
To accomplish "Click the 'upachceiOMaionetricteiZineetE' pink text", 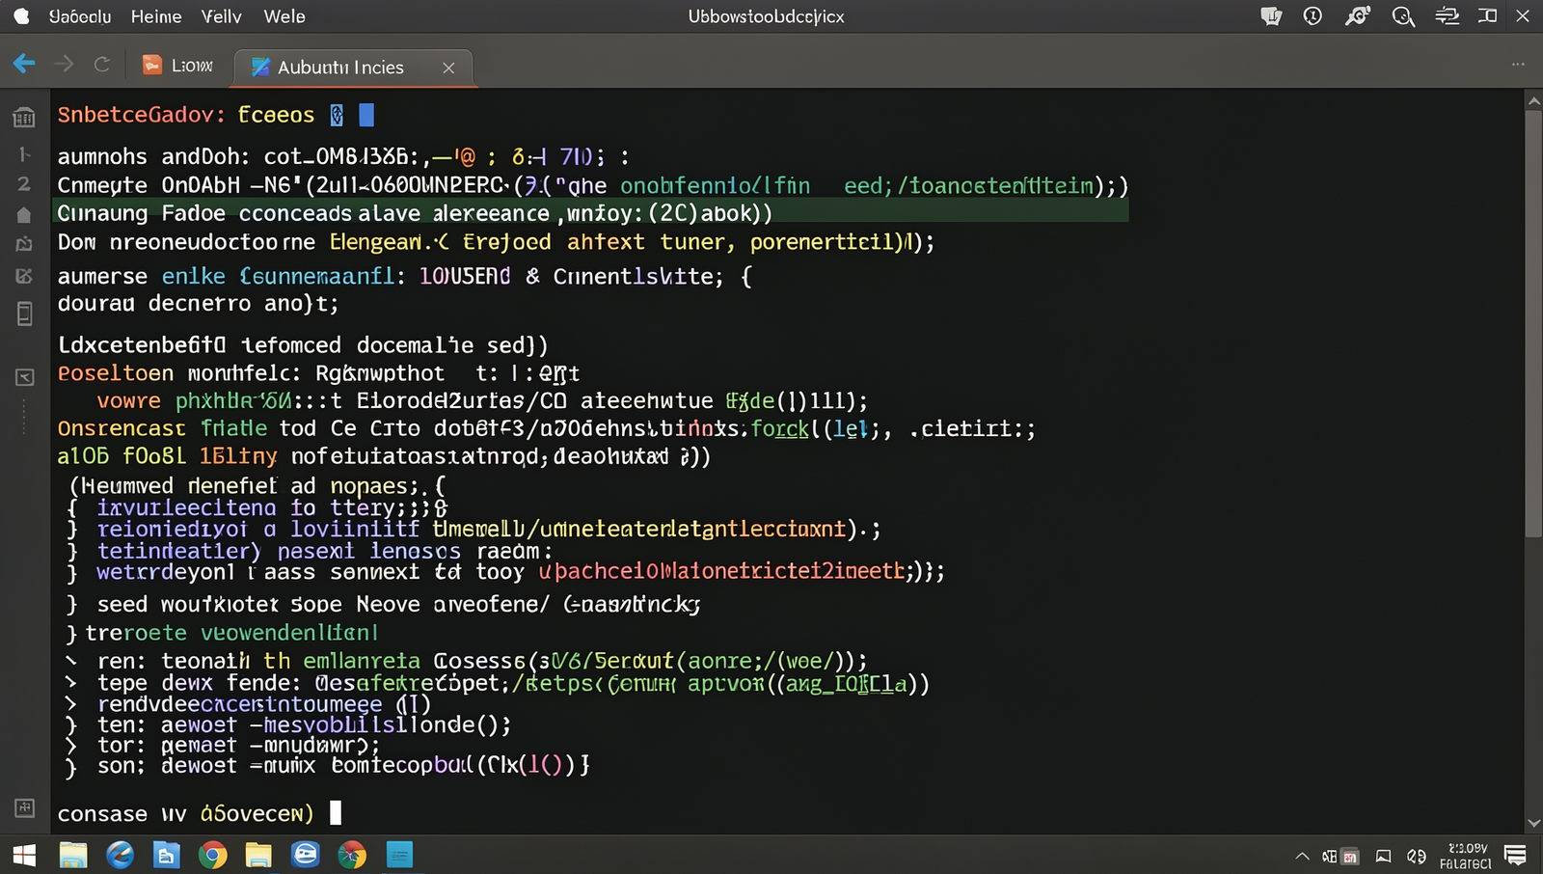I will [722, 571].
